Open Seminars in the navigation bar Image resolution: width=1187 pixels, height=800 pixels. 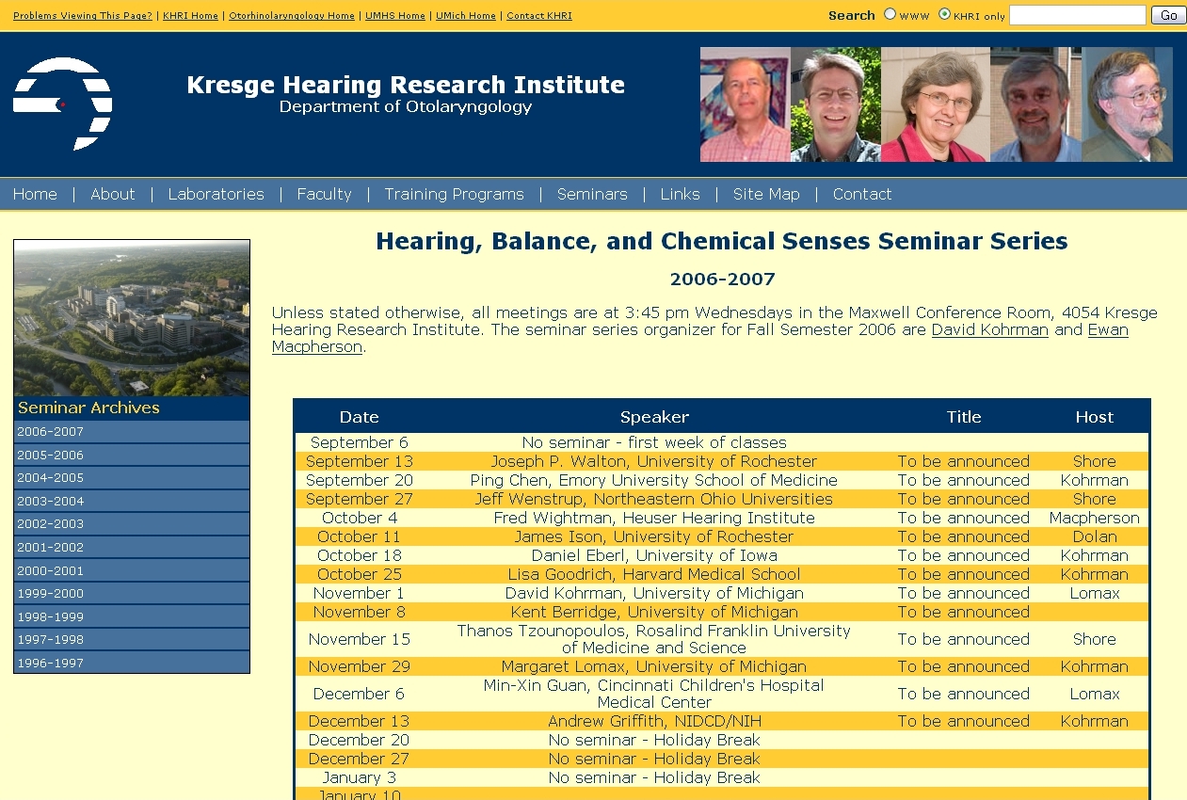click(x=592, y=194)
